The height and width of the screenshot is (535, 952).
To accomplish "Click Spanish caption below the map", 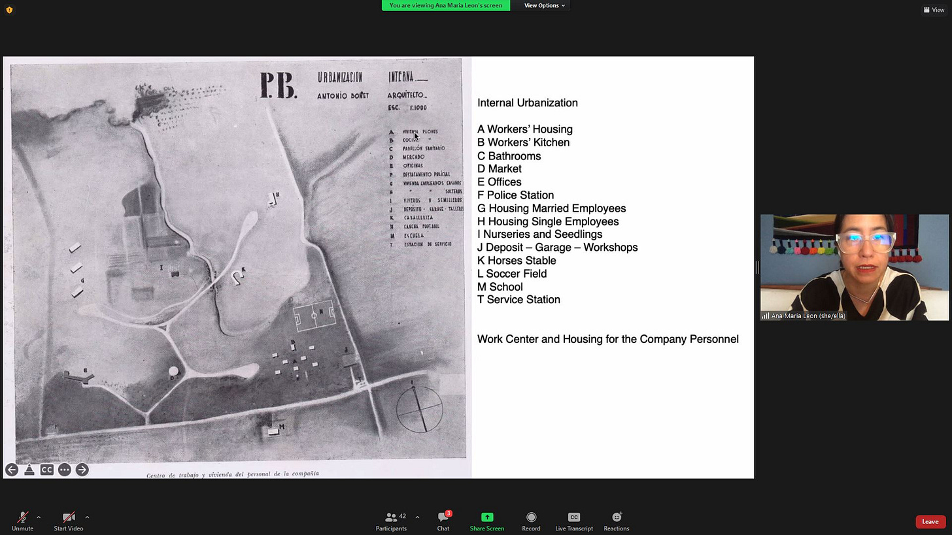I will click(233, 474).
